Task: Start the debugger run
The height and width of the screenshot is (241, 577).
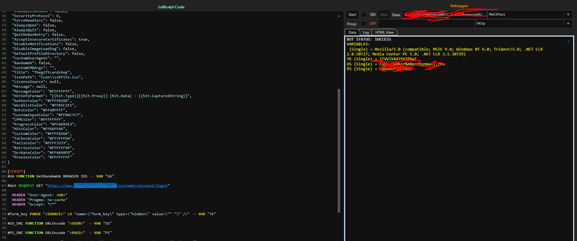Action: tap(353, 15)
